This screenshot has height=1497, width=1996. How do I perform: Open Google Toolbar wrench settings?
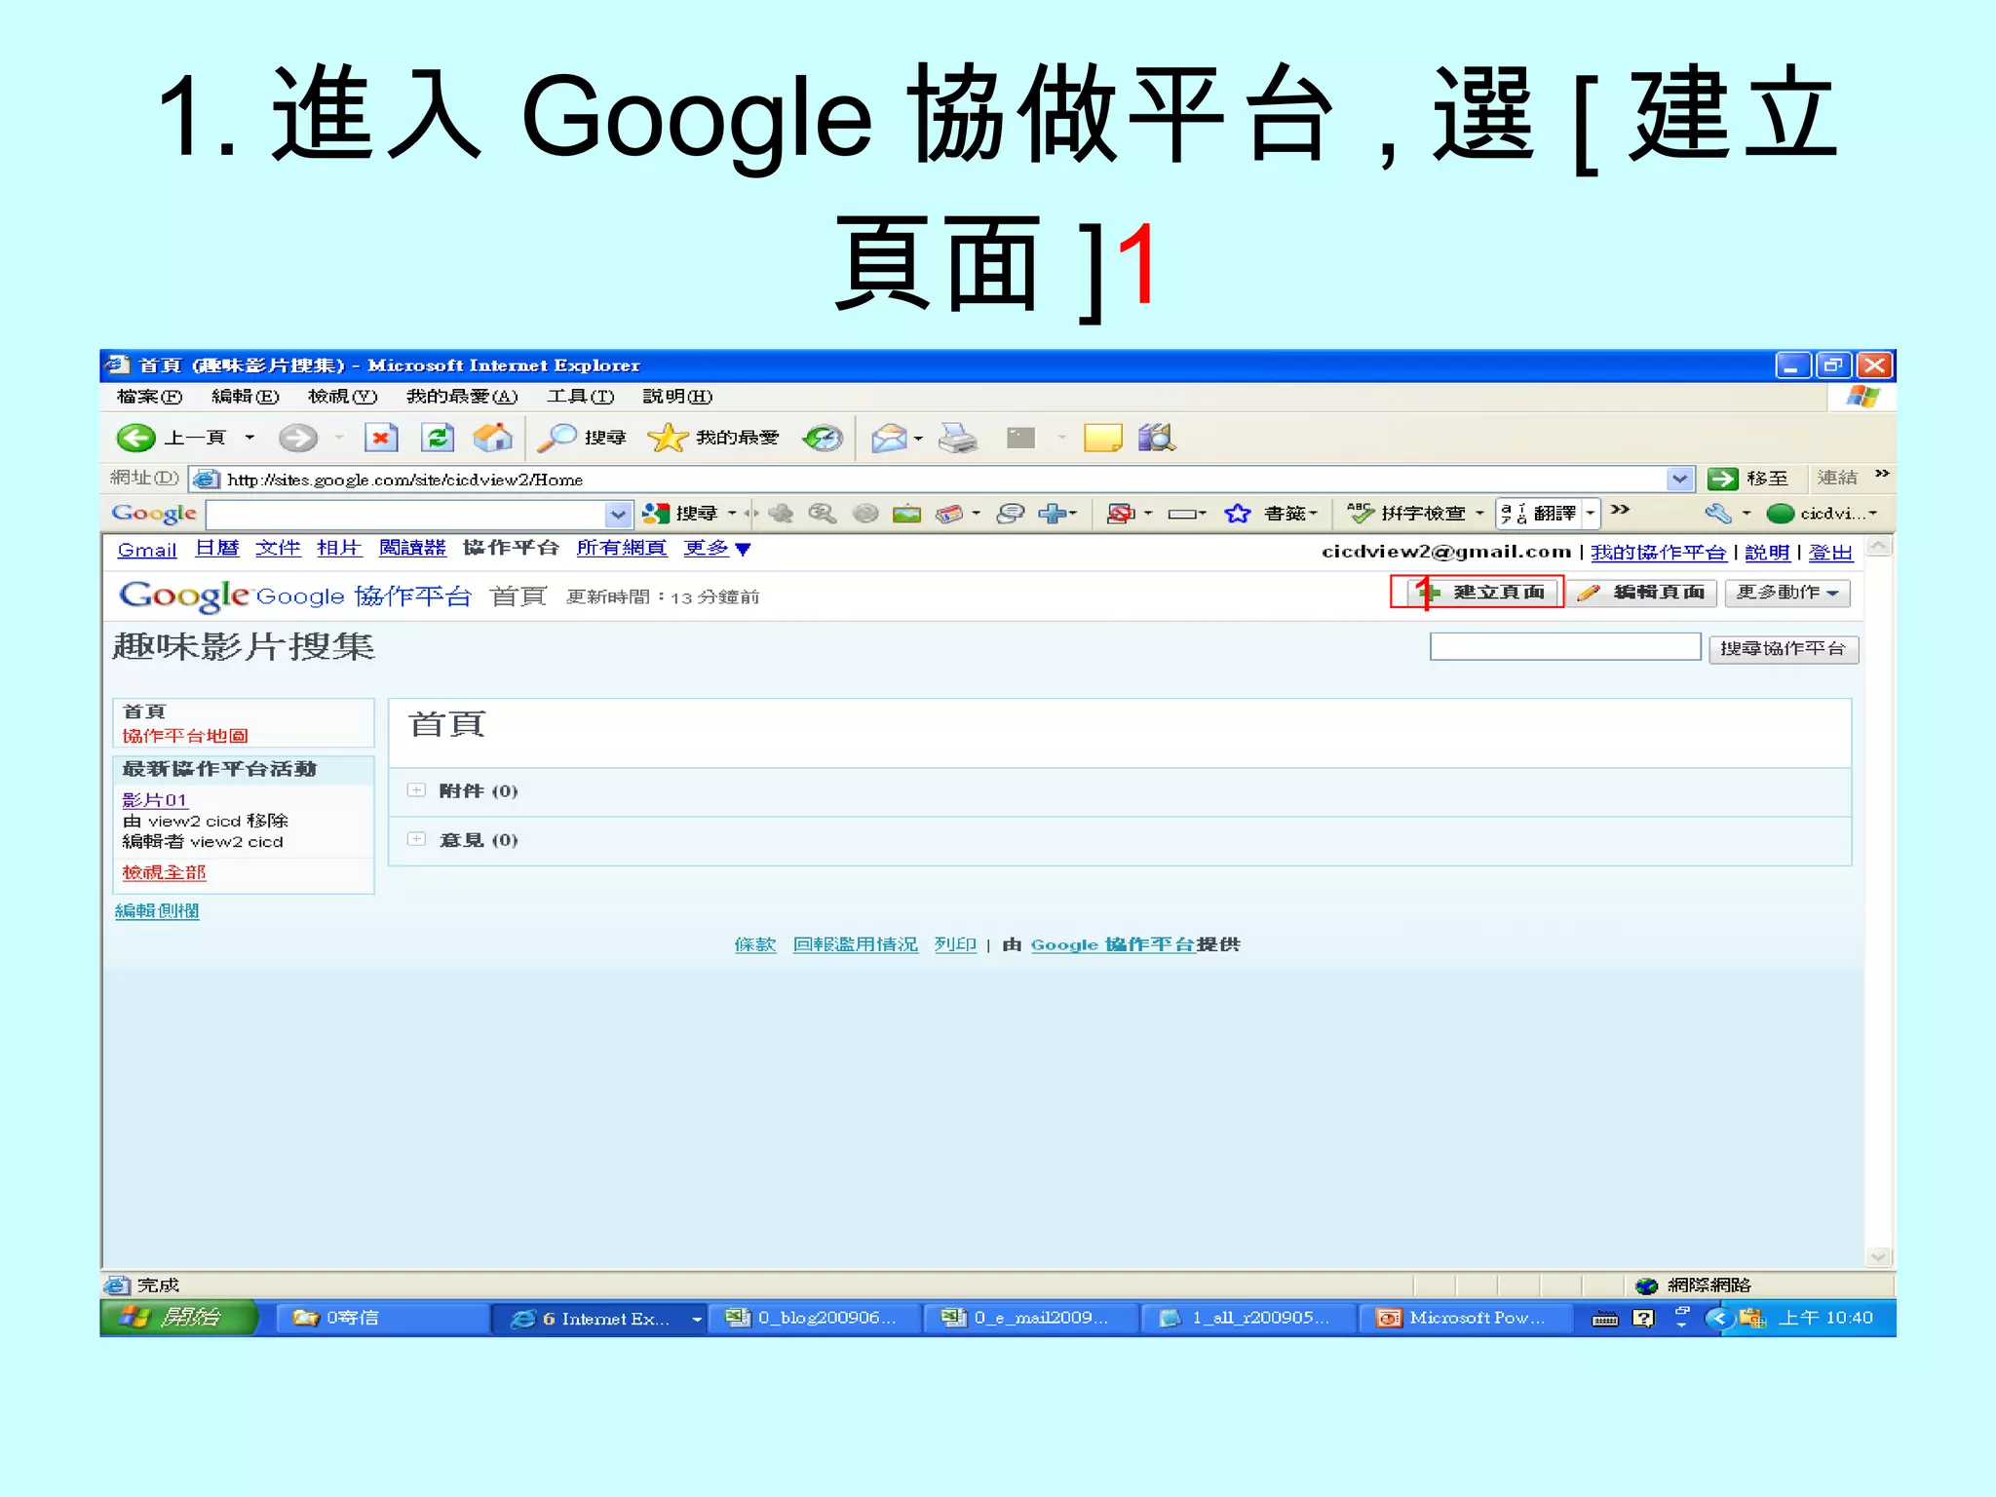[1718, 513]
